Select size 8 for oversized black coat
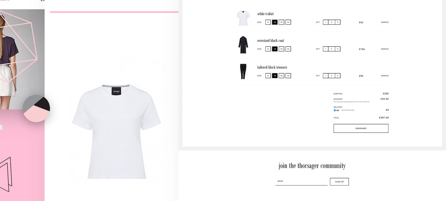 [x=268, y=49]
